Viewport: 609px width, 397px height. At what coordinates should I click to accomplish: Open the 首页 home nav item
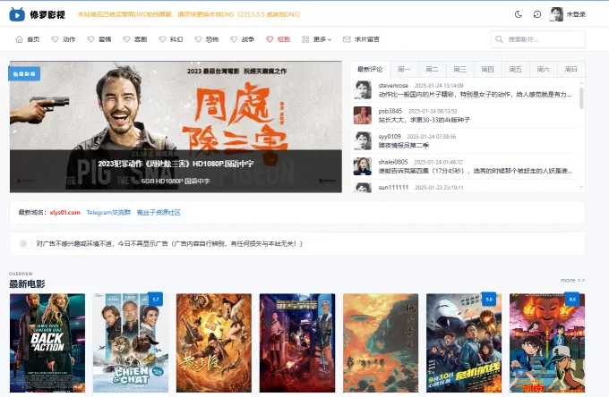pos(28,39)
